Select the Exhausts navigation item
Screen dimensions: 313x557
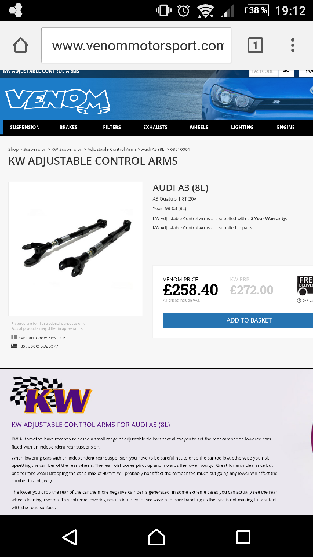point(155,127)
